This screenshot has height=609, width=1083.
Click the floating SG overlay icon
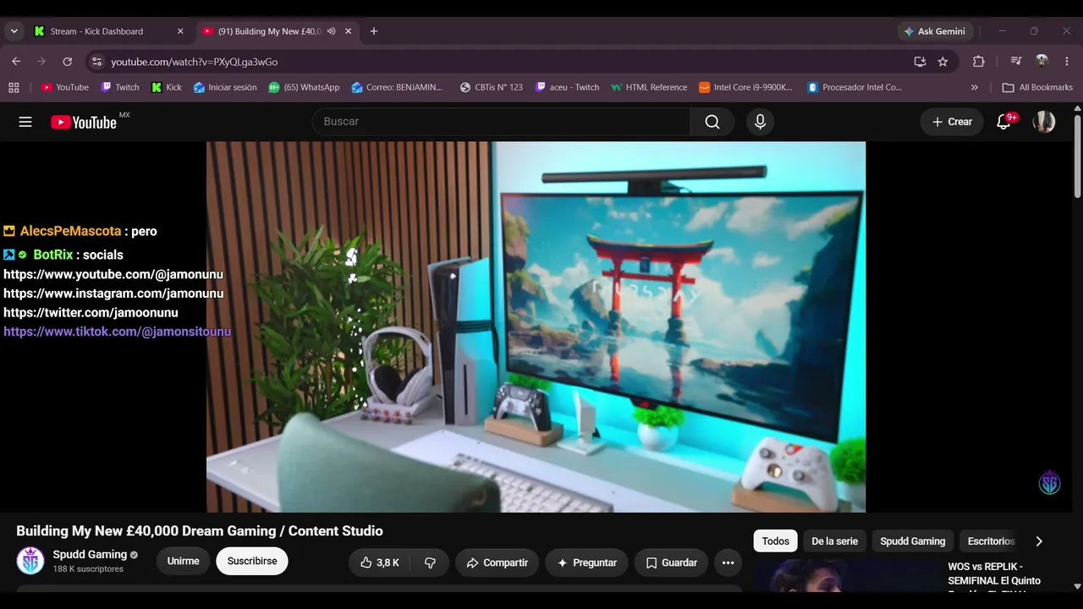(1050, 482)
